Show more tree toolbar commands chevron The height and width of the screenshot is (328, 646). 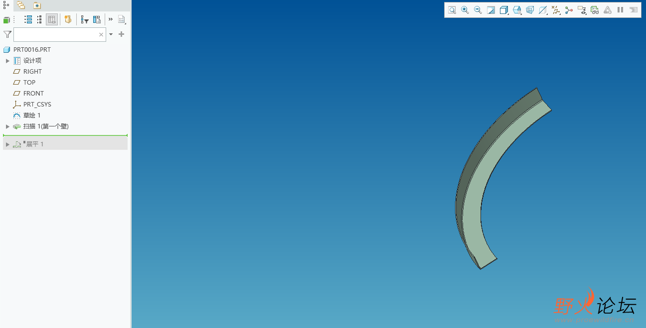111,19
